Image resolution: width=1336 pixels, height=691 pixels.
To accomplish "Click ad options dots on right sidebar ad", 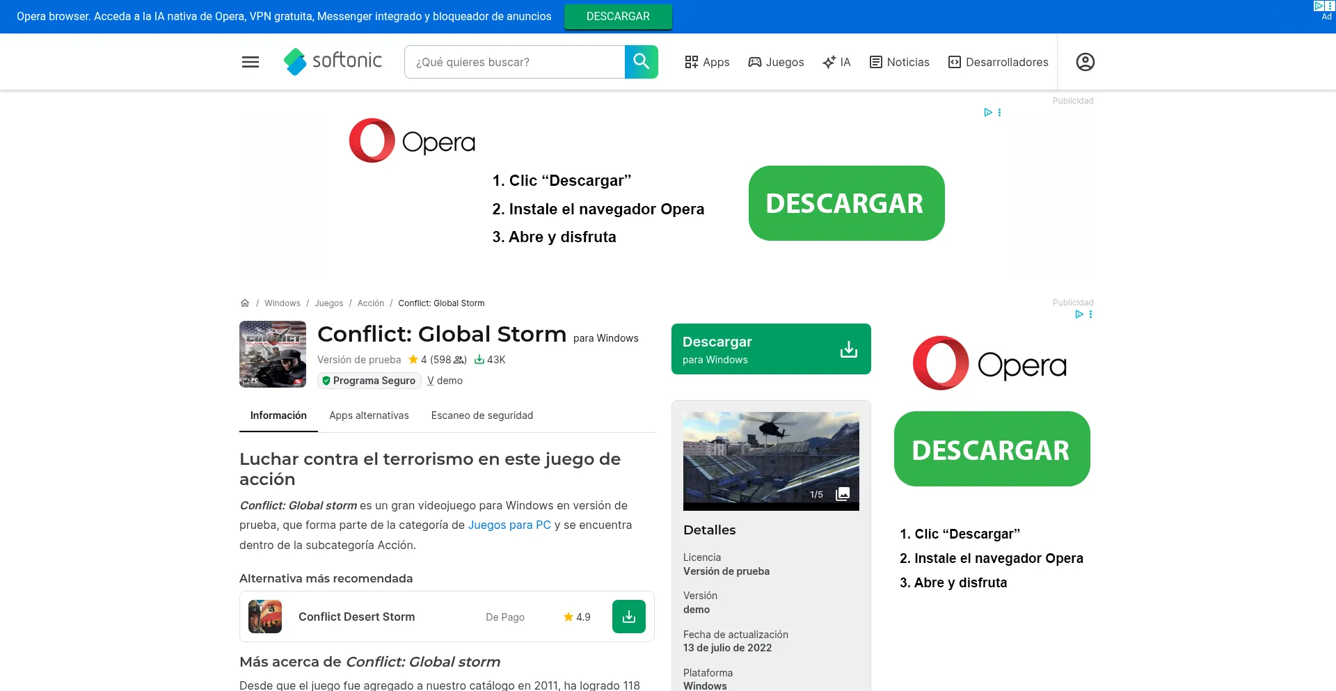I will click(x=1090, y=315).
